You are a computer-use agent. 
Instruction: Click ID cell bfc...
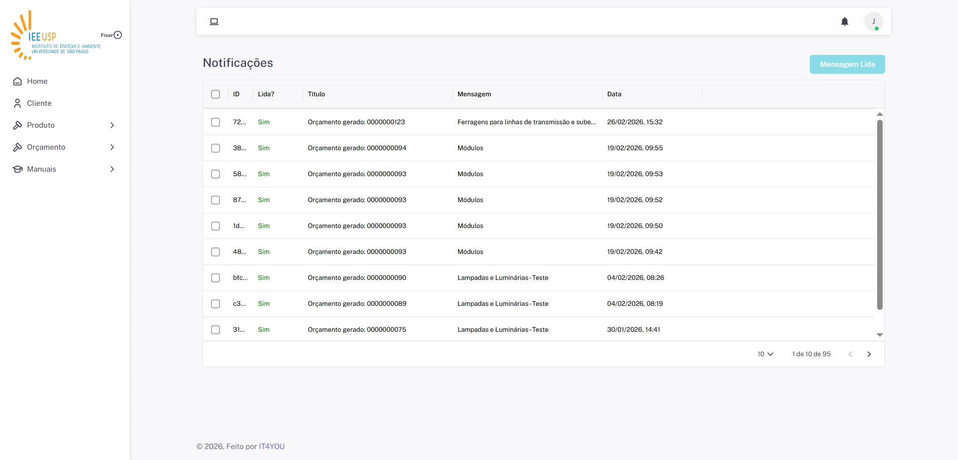[240, 278]
